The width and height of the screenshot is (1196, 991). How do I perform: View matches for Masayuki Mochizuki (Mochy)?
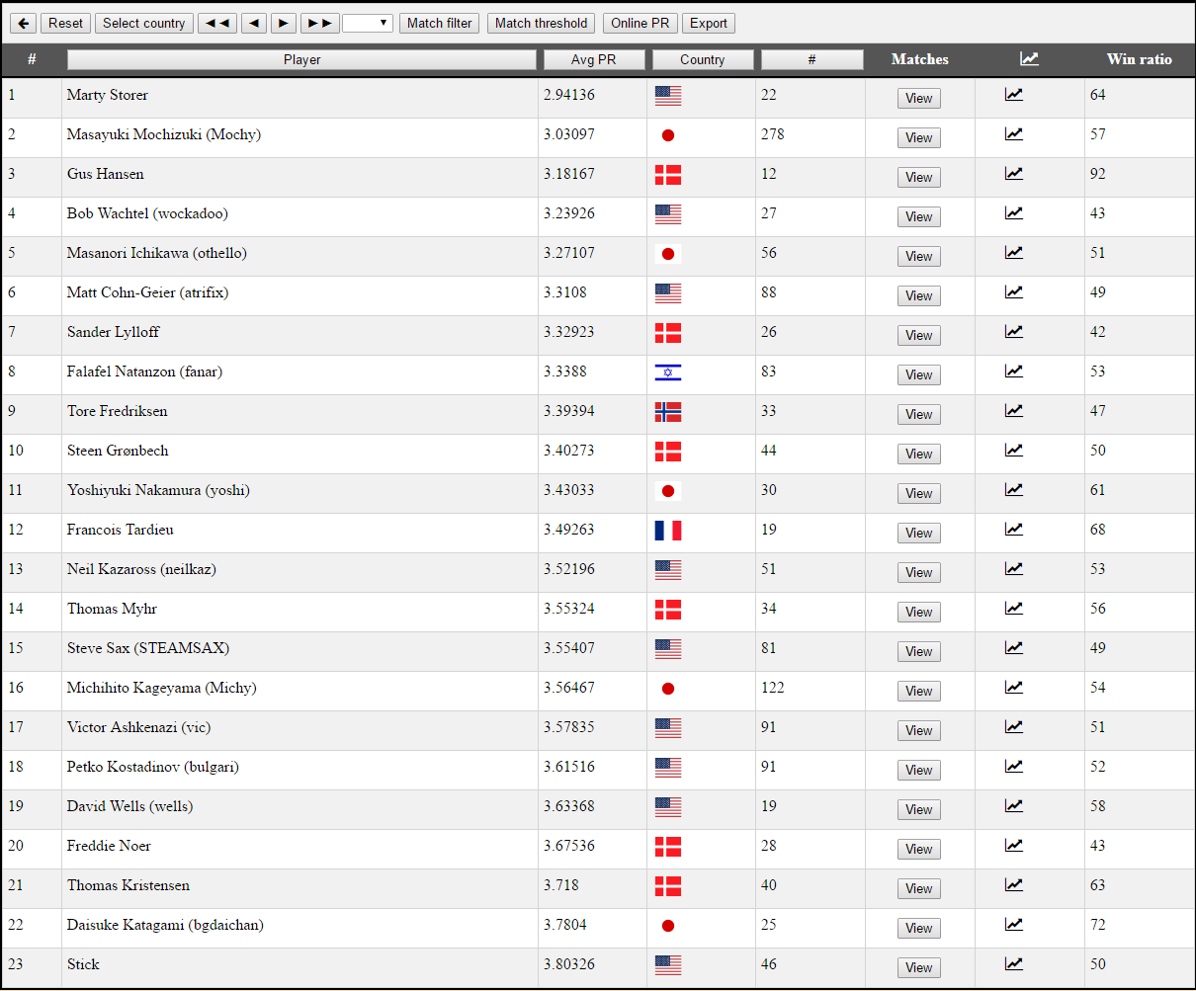(x=918, y=137)
